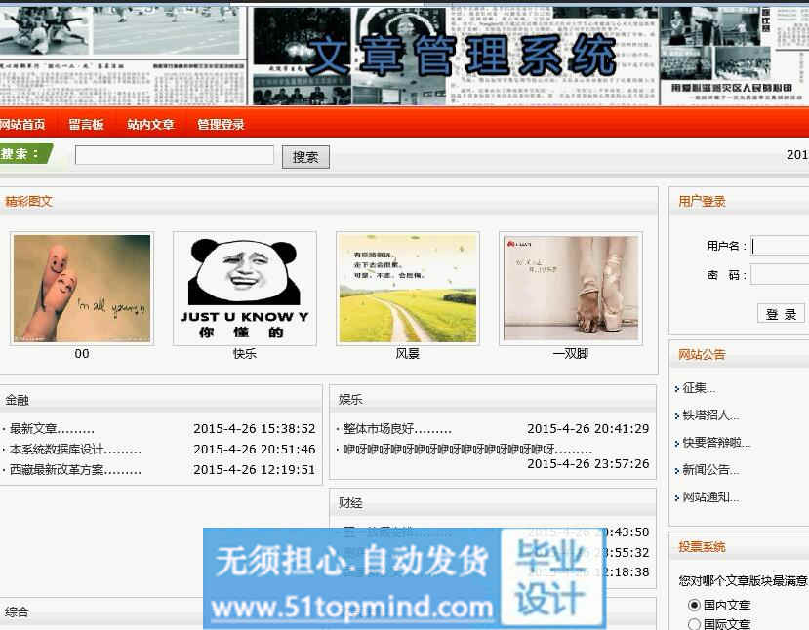Click the 用户登录 panel heading
Viewport: 809px width, 630px height.
(702, 201)
